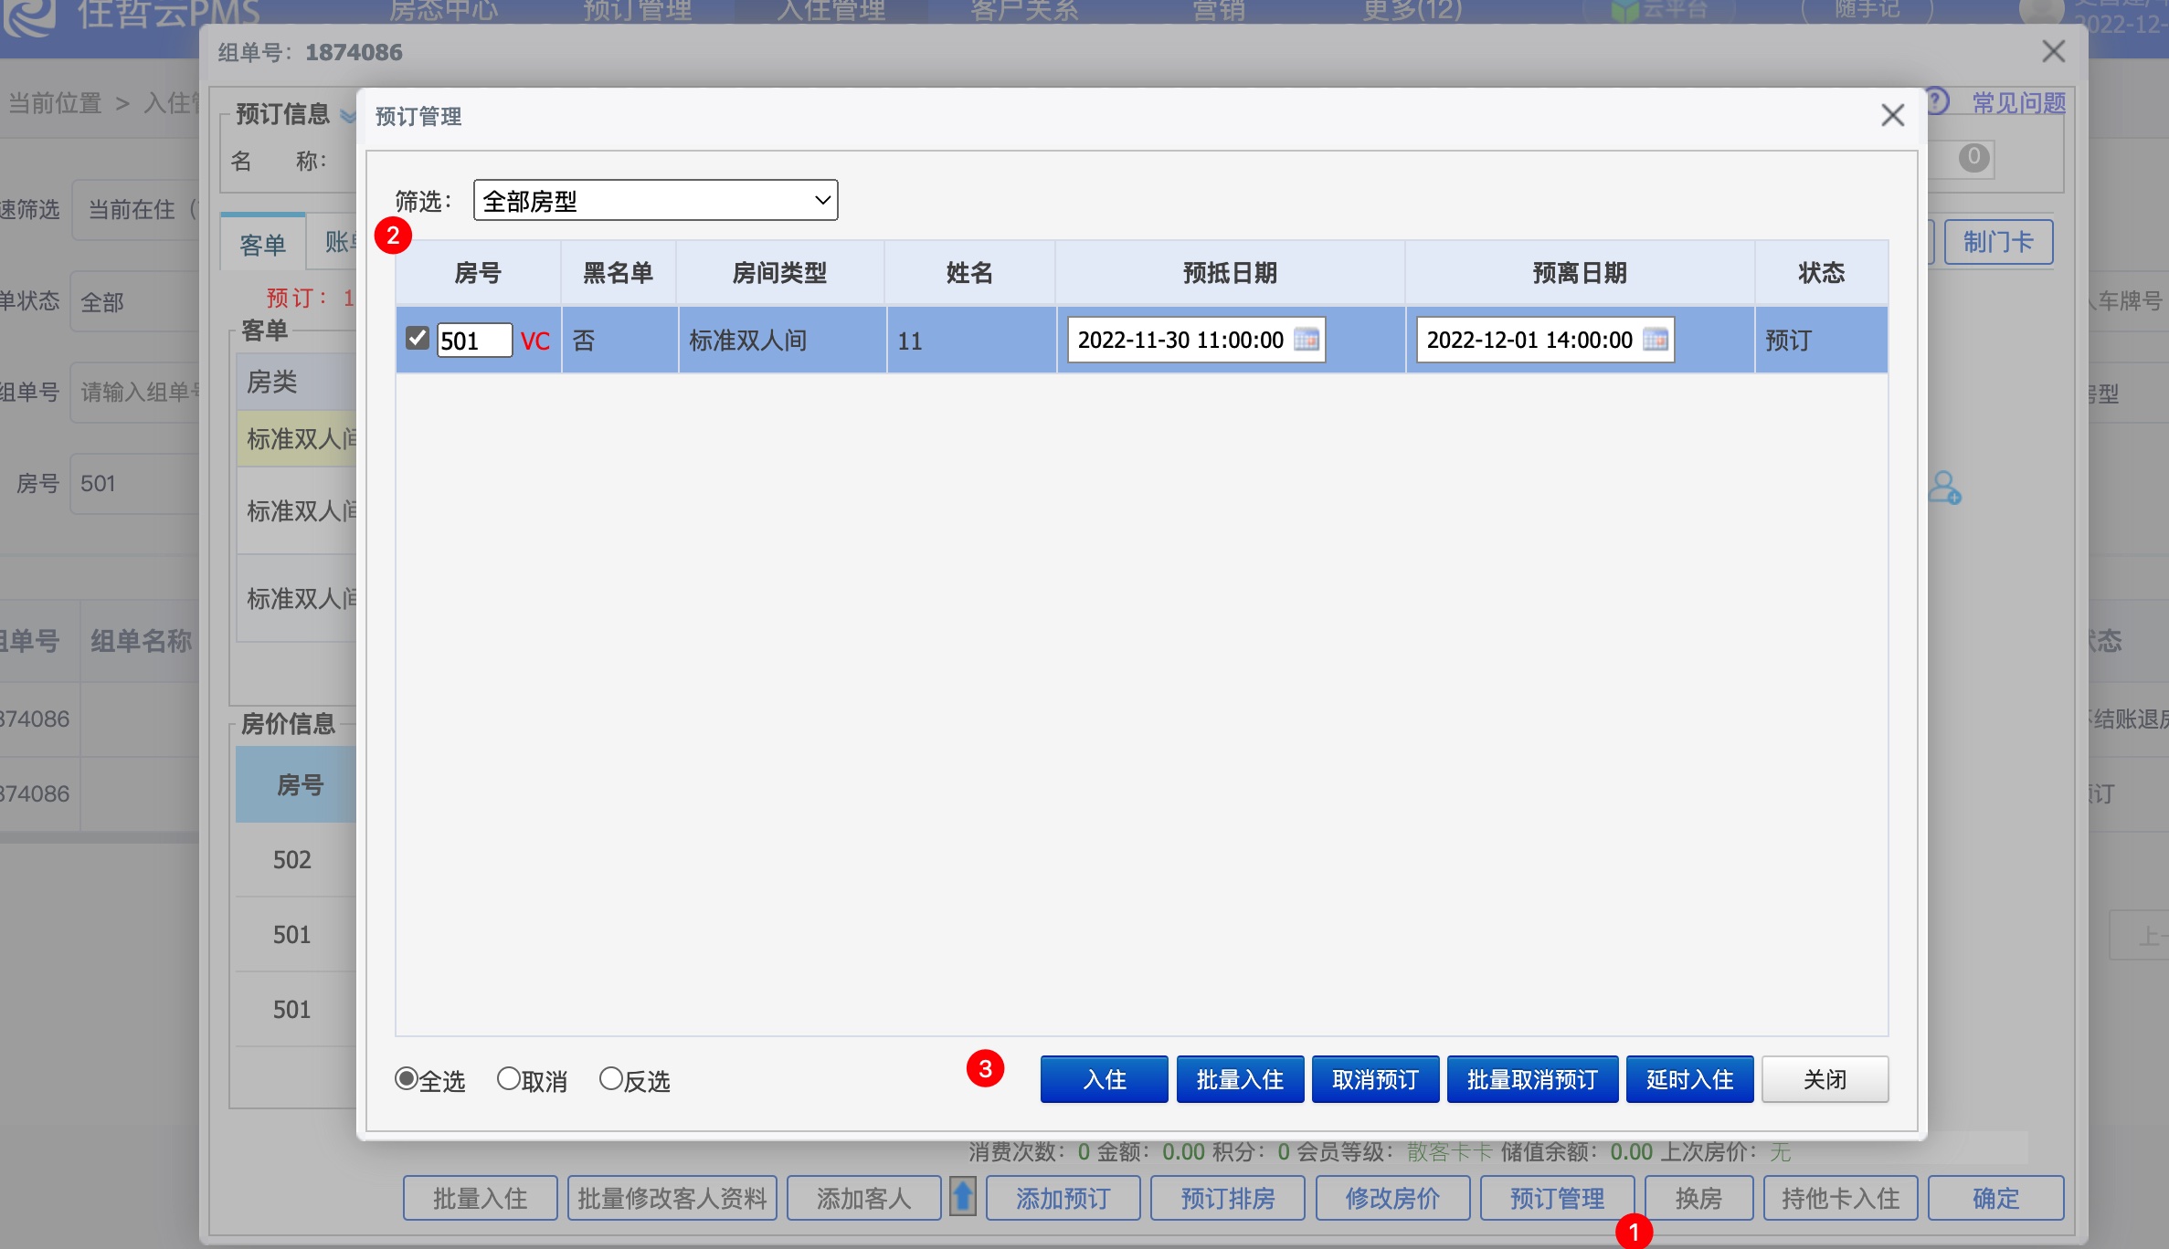Click the 随手记 button in header

(1867, 9)
